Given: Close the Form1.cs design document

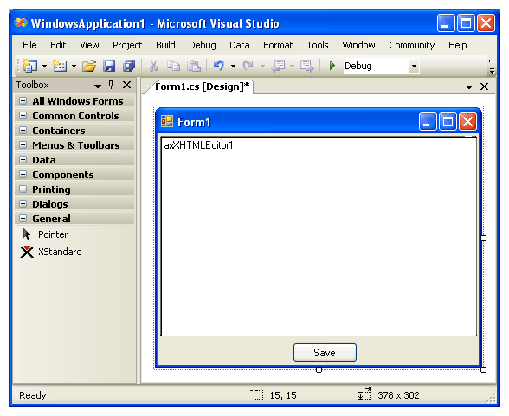Looking at the screenshot, I should pos(485,86).
